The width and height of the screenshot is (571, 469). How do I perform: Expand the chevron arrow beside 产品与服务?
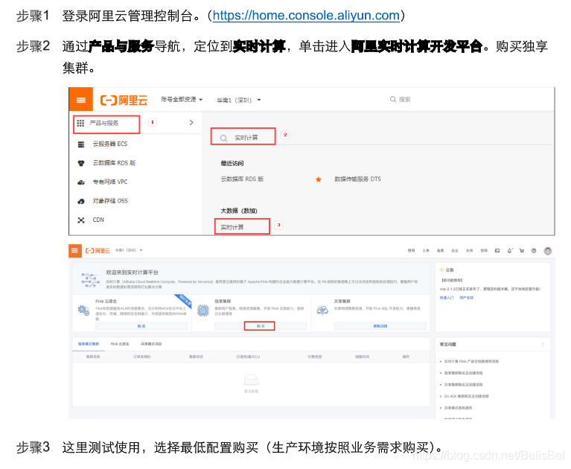coord(191,123)
